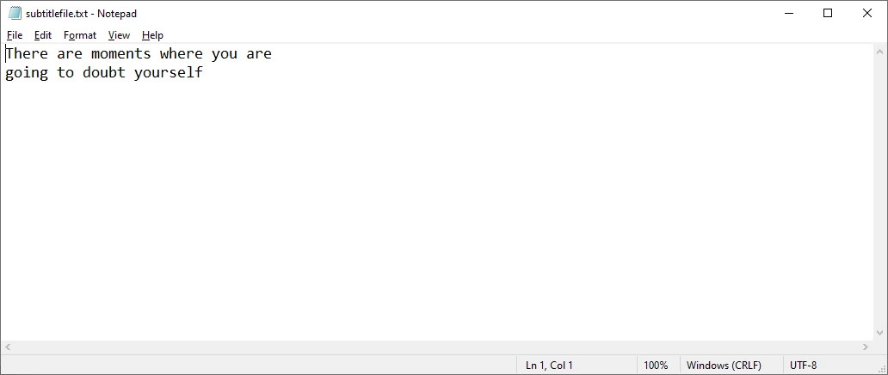Open the File menu
This screenshot has height=375, width=888.
[x=15, y=35]
